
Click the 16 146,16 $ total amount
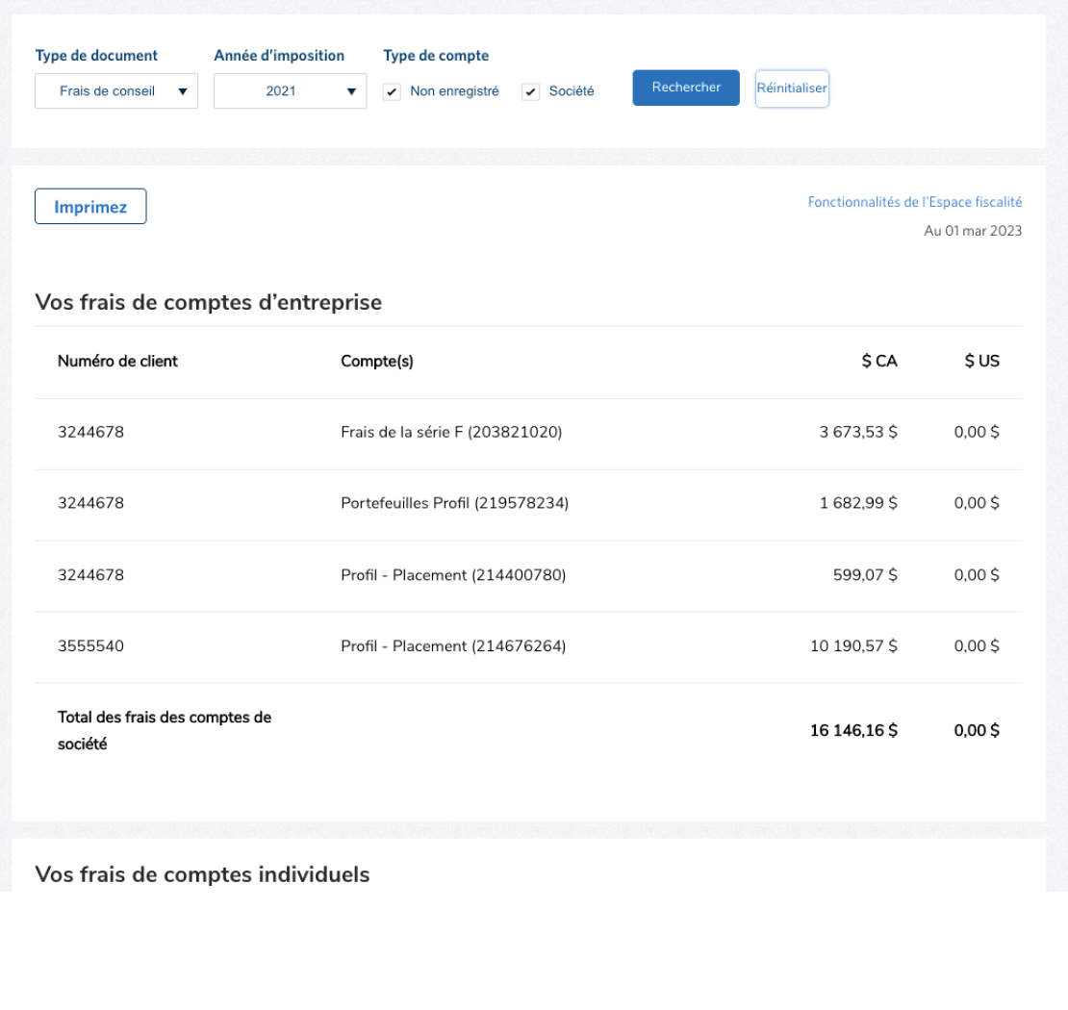point(853,731)
